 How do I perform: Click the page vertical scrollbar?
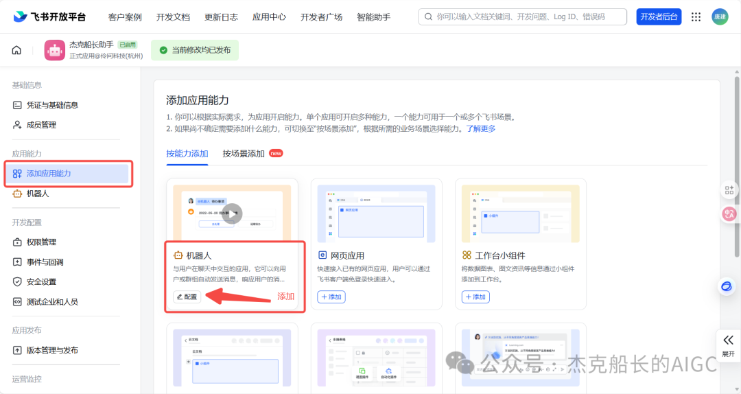pos(737,165)
